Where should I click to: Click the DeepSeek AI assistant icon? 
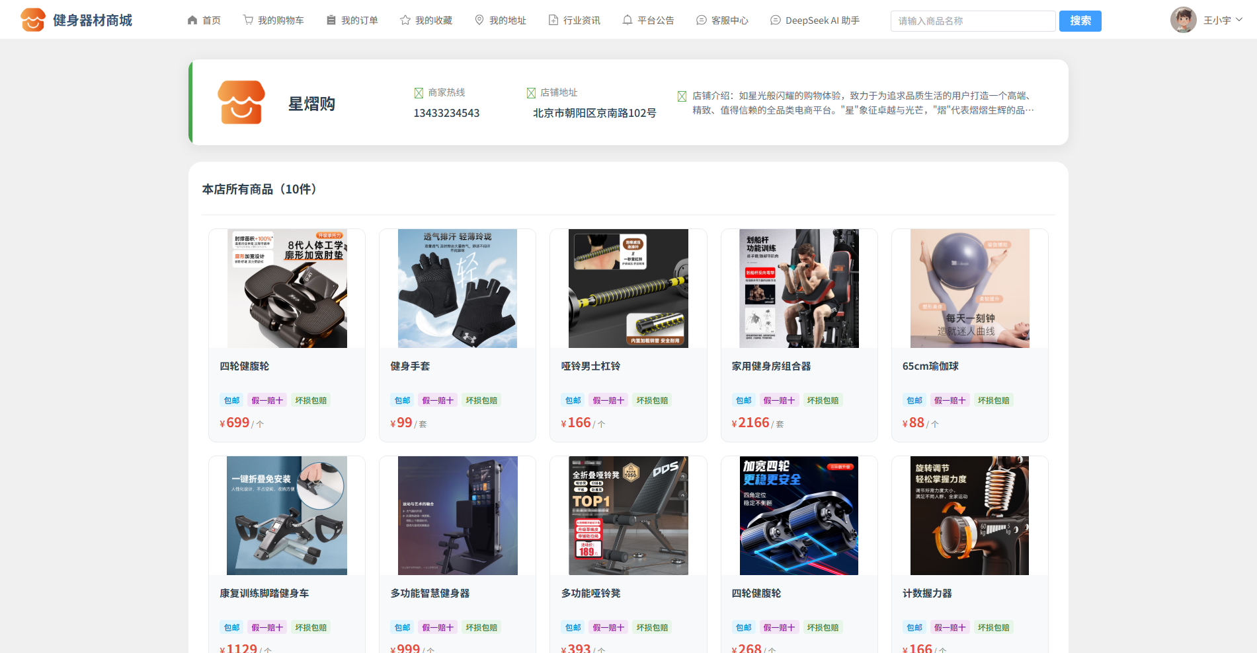click(776, 20)
